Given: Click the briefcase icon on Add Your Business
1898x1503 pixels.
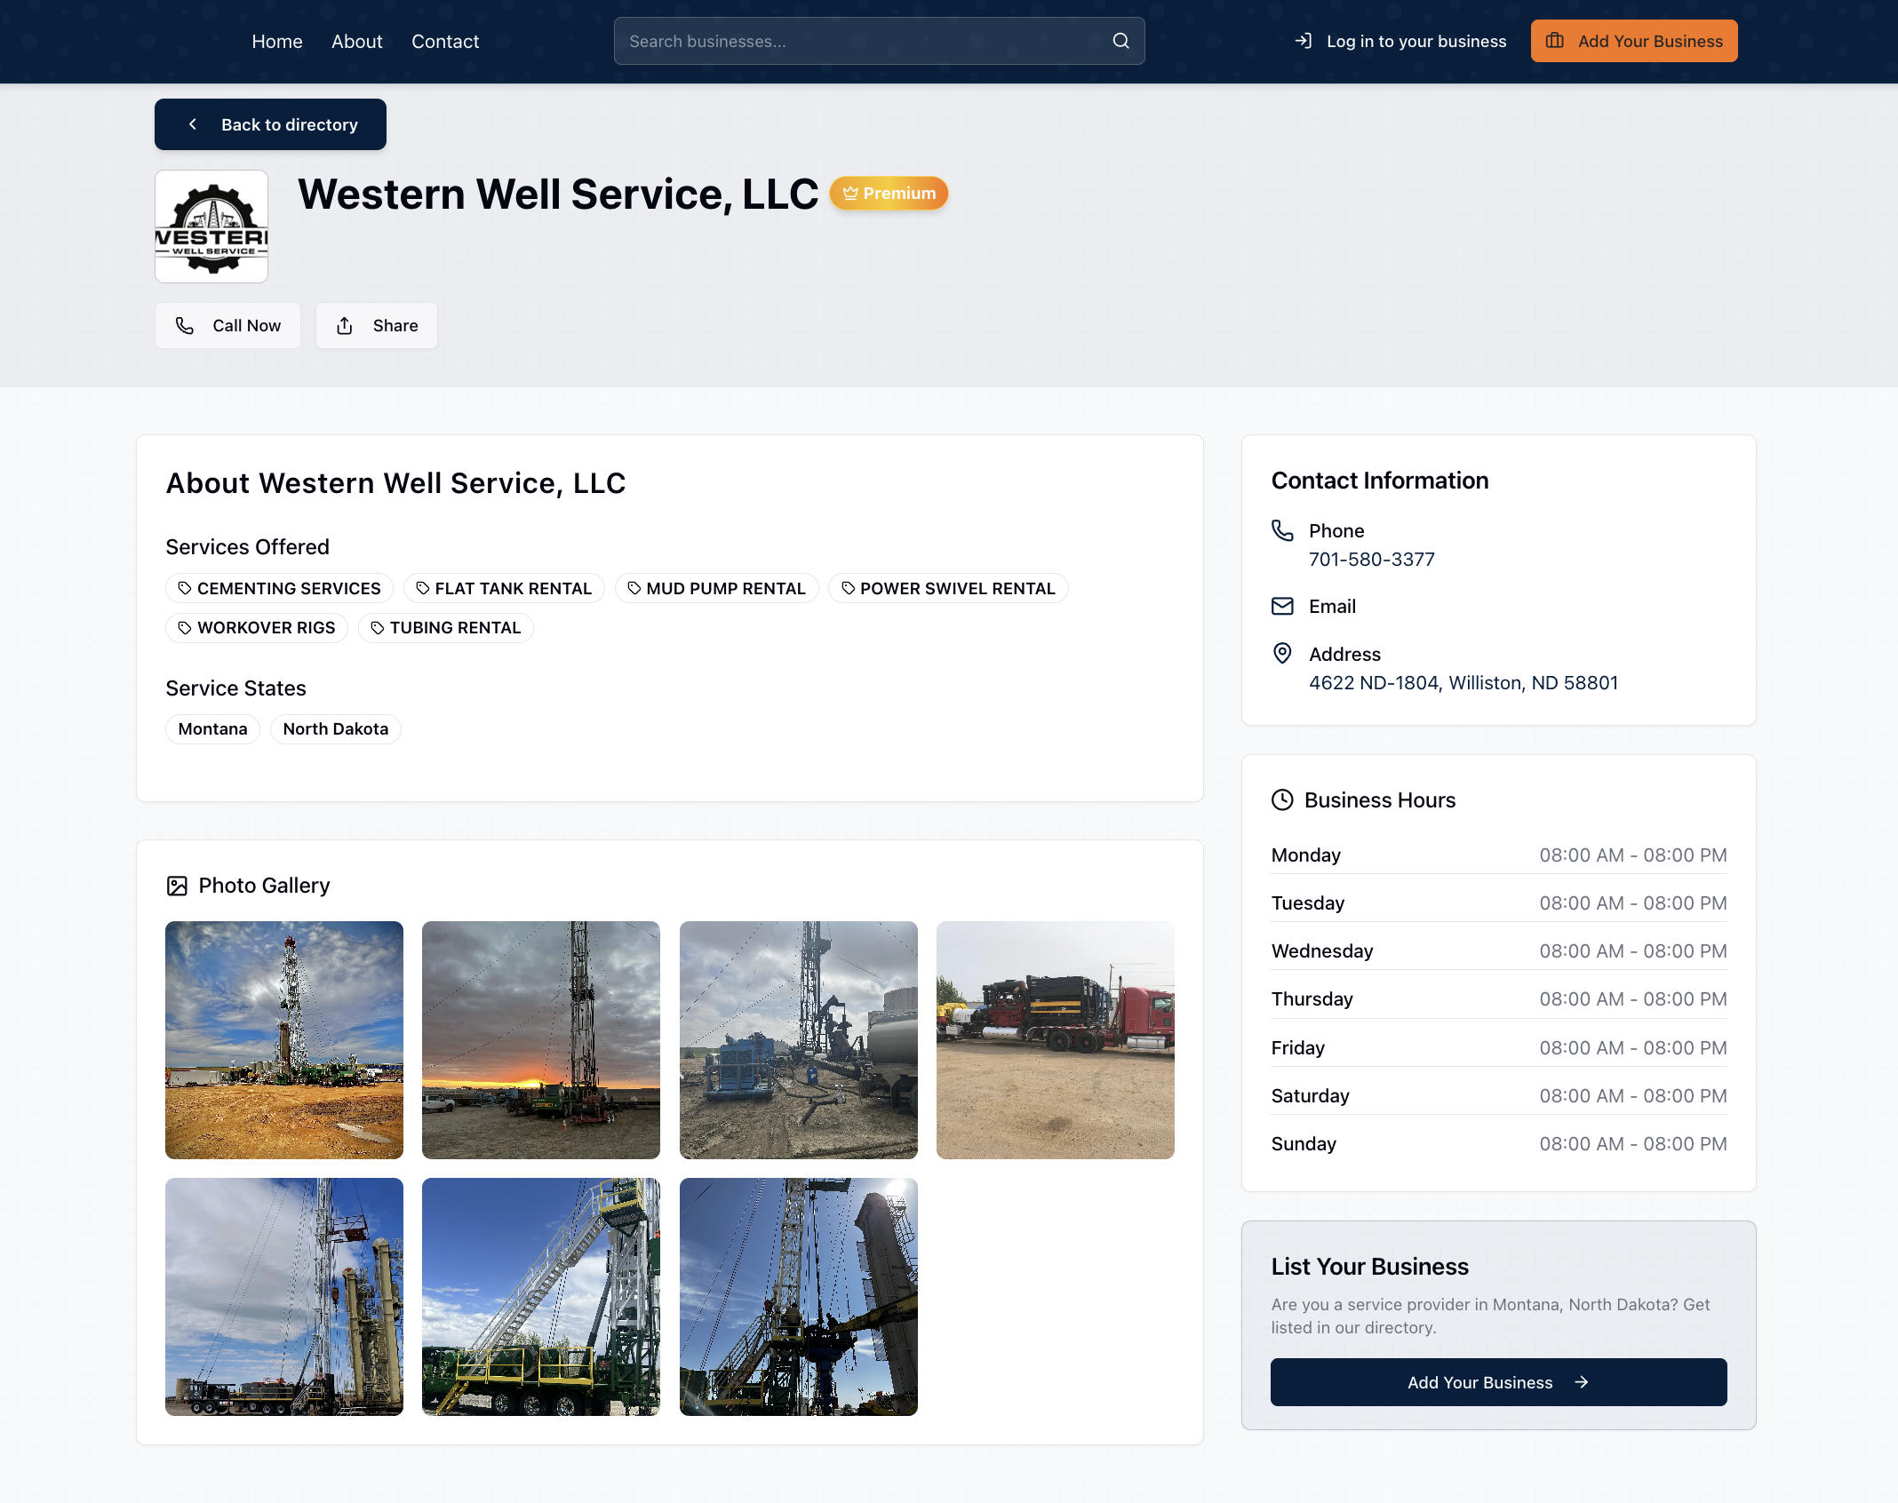Looking at the screenshot, I should tap(1555, 40).
